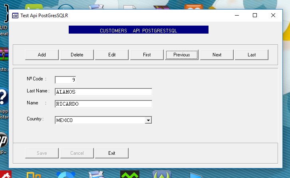290x178 pixels.
Task: Jump to the First record
Action: (147, 55)
